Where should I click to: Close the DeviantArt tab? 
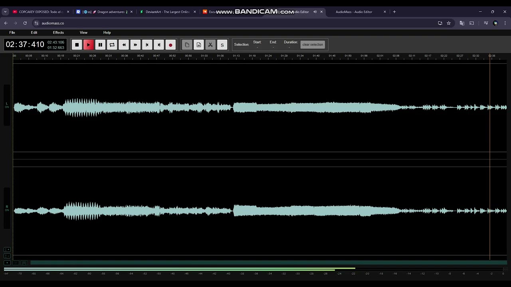pos(195,12)
